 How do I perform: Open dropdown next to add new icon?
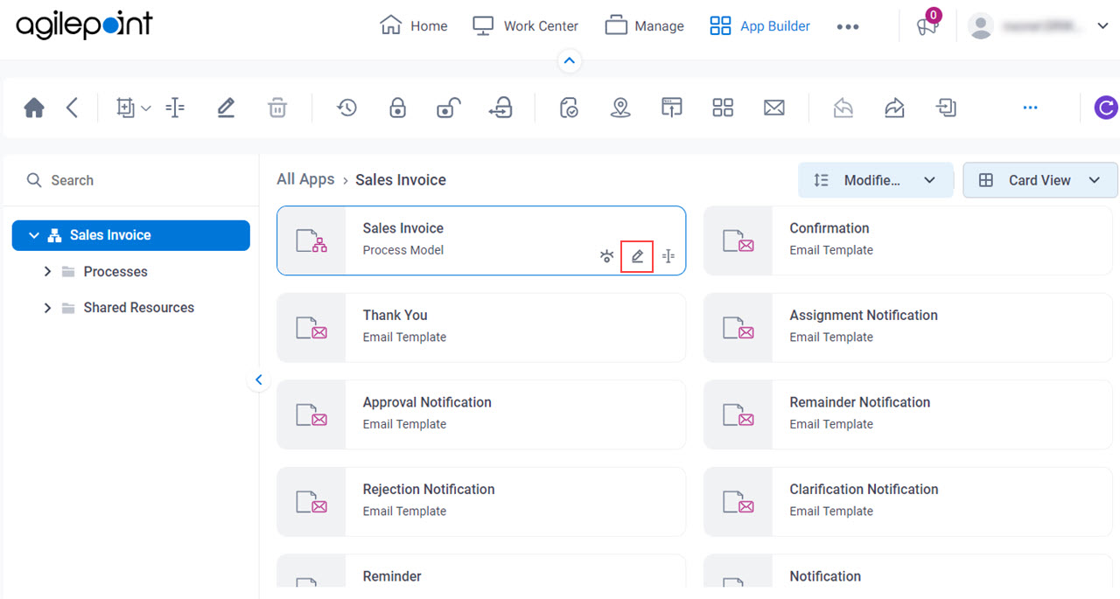pos(146,108)
